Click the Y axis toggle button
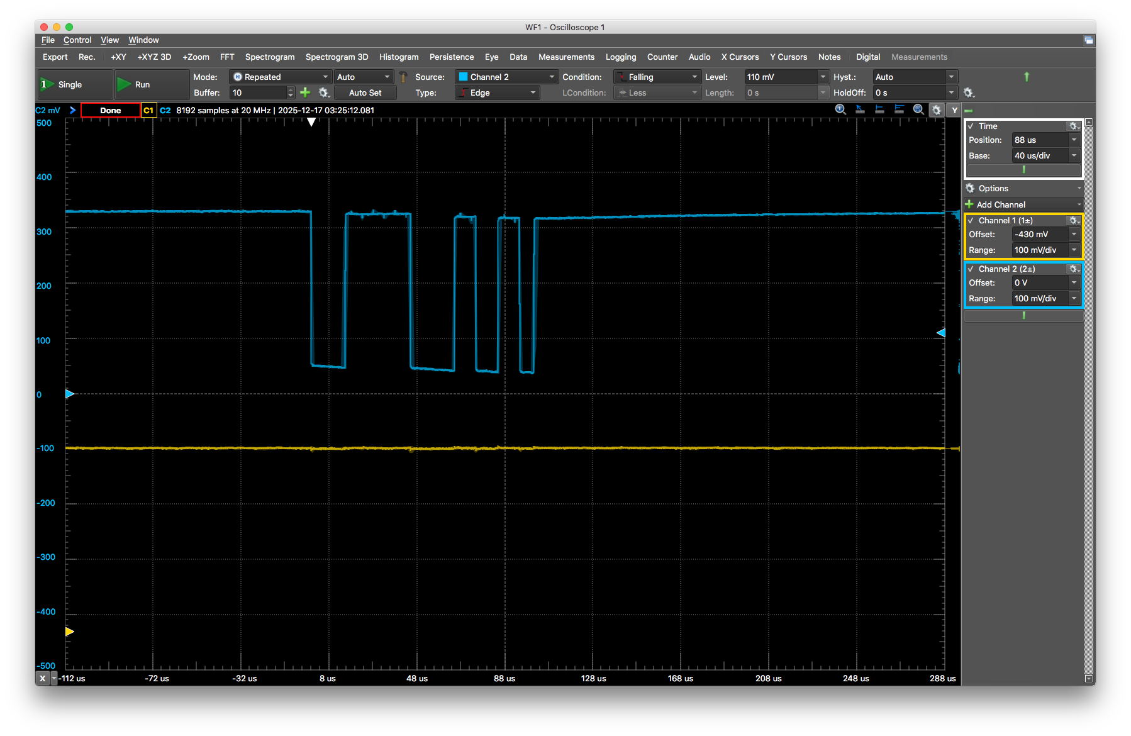 [x=954, y=110]
